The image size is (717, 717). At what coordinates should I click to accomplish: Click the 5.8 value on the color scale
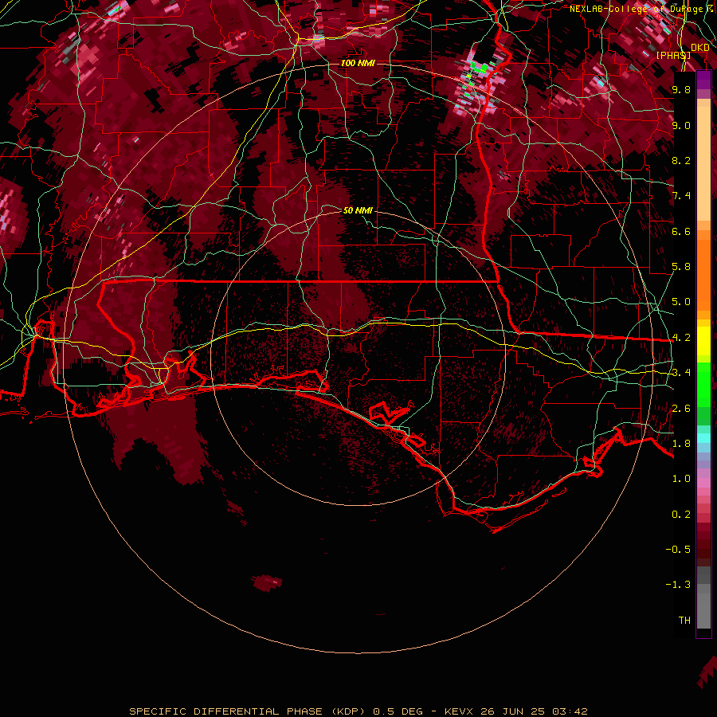click(x=681, y=267)
